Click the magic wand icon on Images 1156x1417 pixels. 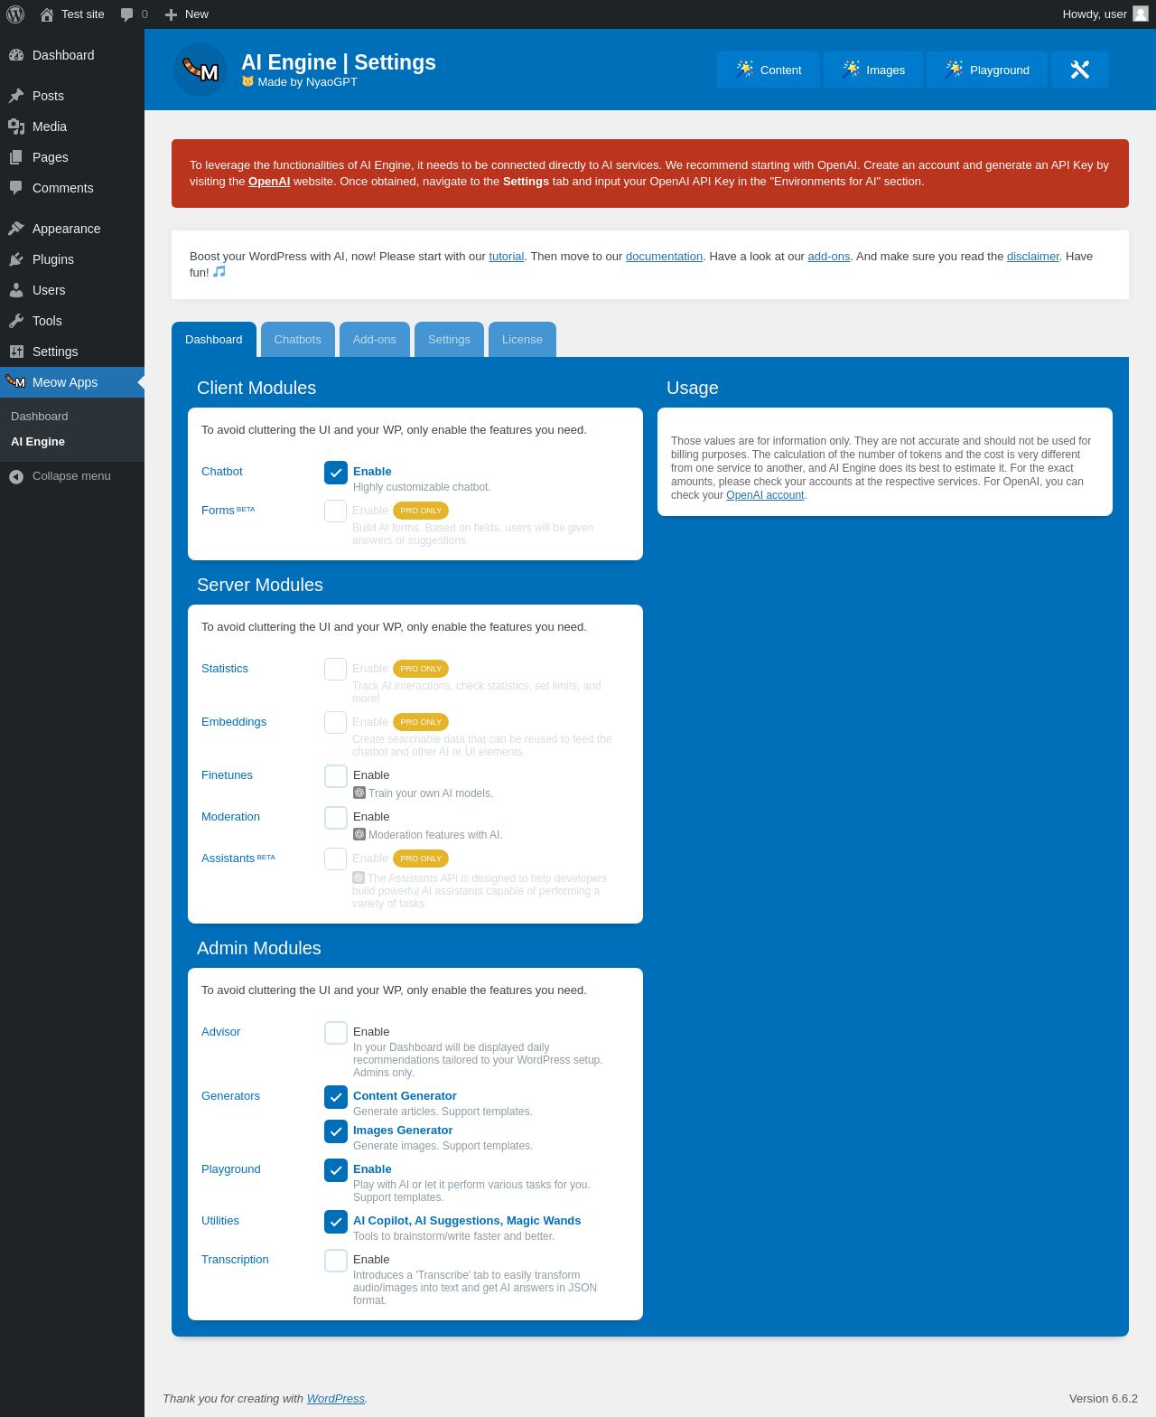point(851,70)
